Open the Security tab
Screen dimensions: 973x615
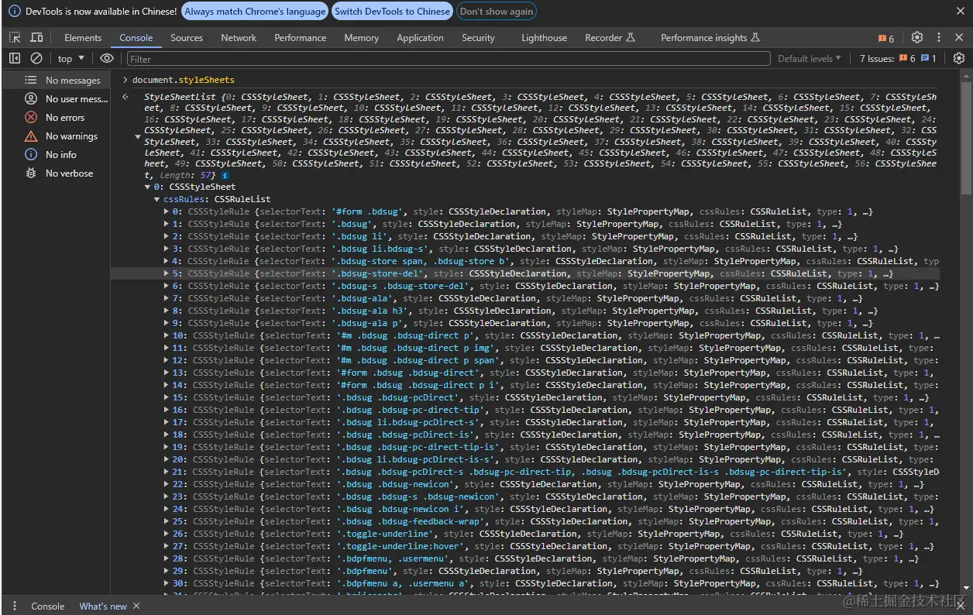(478, 38)
